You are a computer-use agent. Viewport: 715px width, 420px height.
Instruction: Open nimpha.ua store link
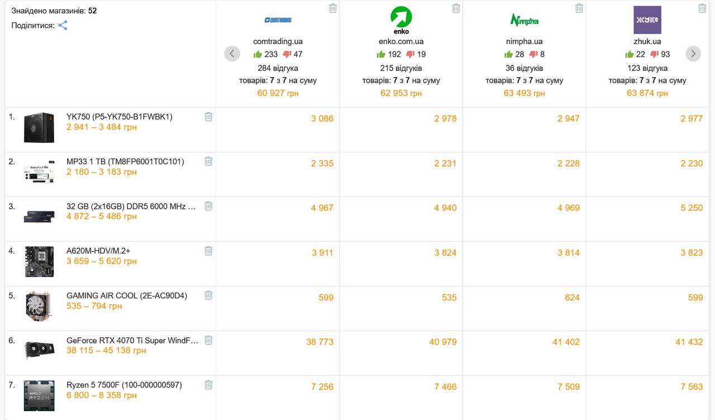(525, 41)
